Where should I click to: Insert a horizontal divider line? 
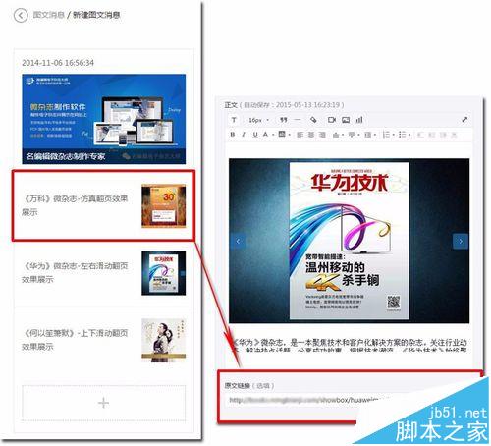[298, 120]
